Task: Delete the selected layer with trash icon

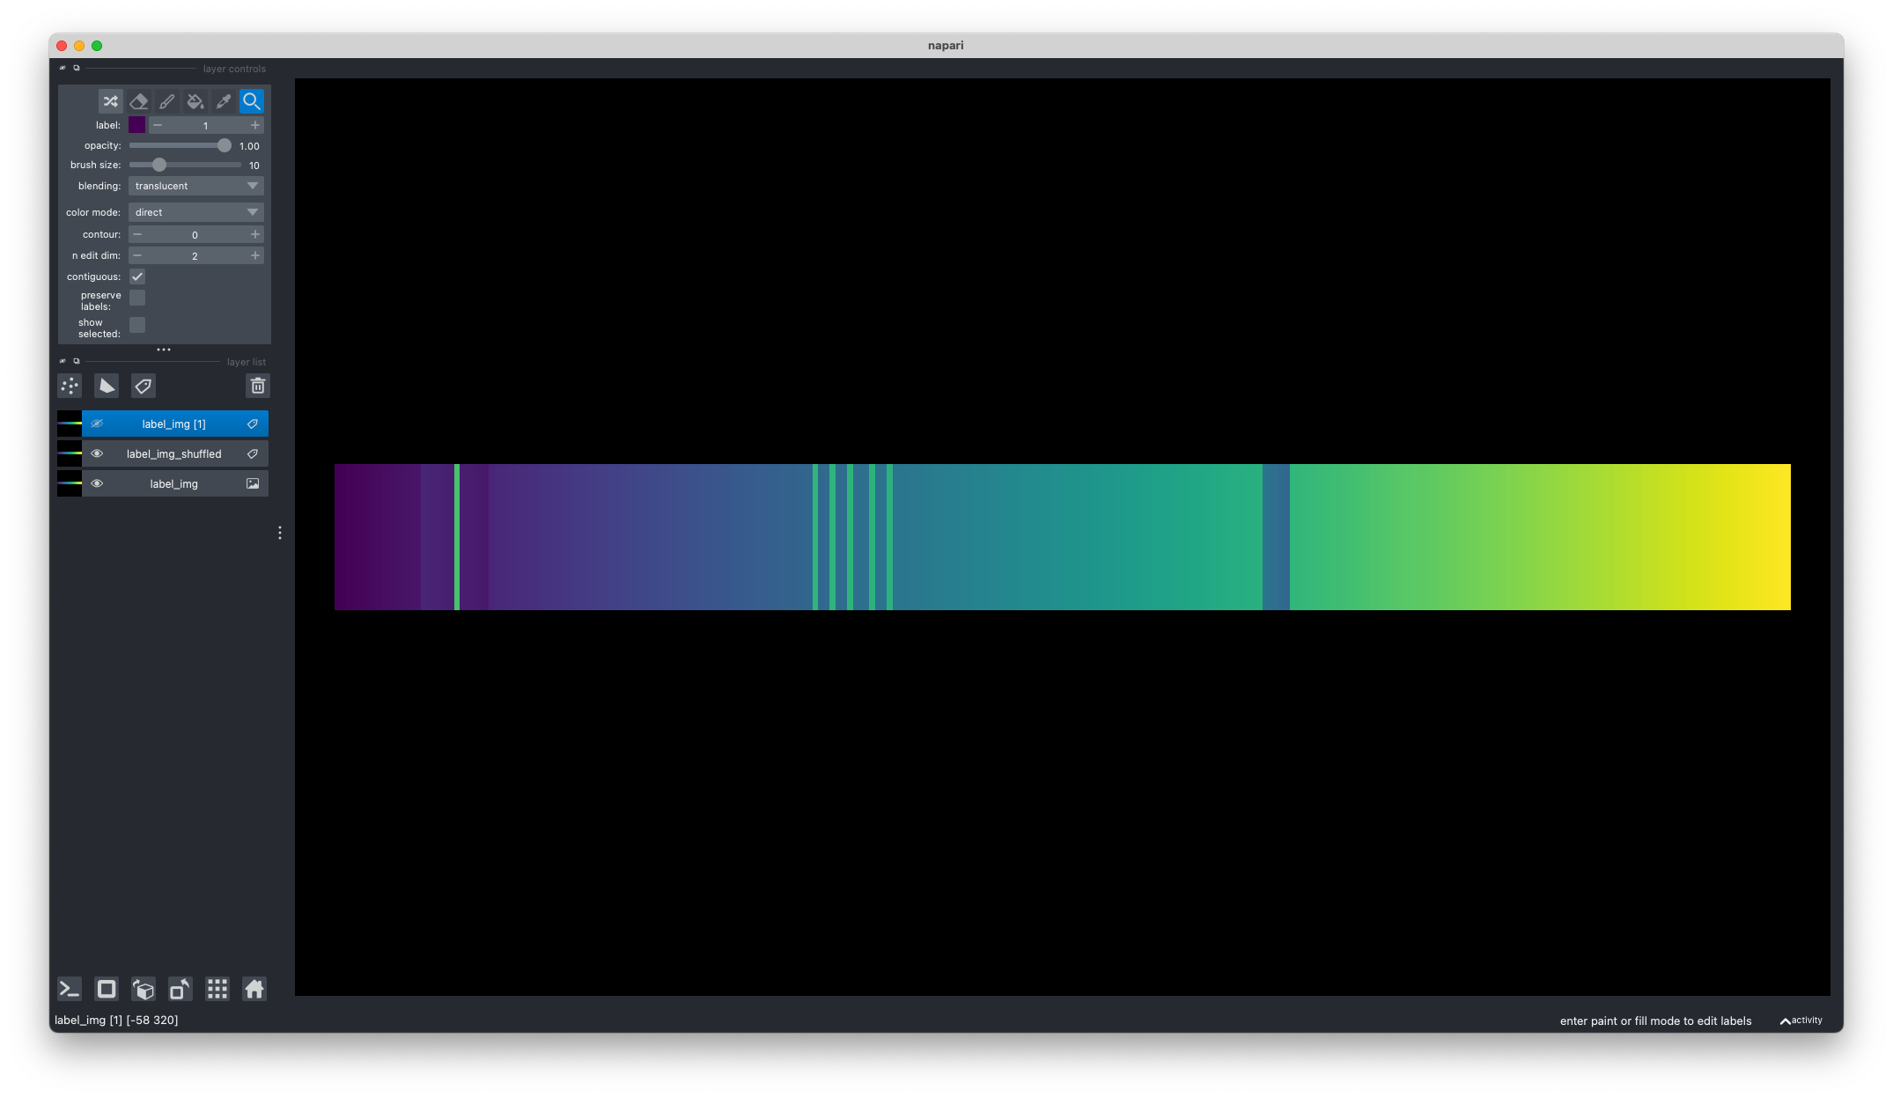Action: (258, 386)
